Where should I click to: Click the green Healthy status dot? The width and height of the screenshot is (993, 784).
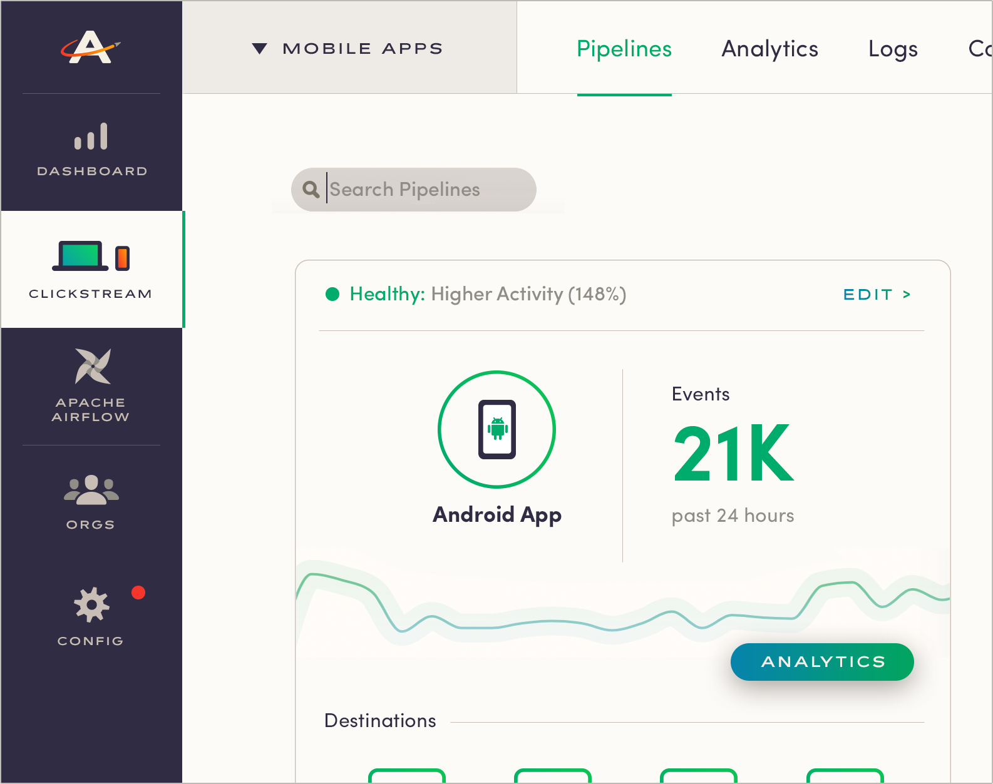332,294
